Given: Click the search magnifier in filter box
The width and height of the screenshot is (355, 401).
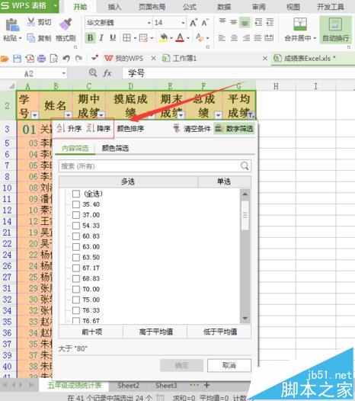Looking at the screenshot, I should pos(245,166).
